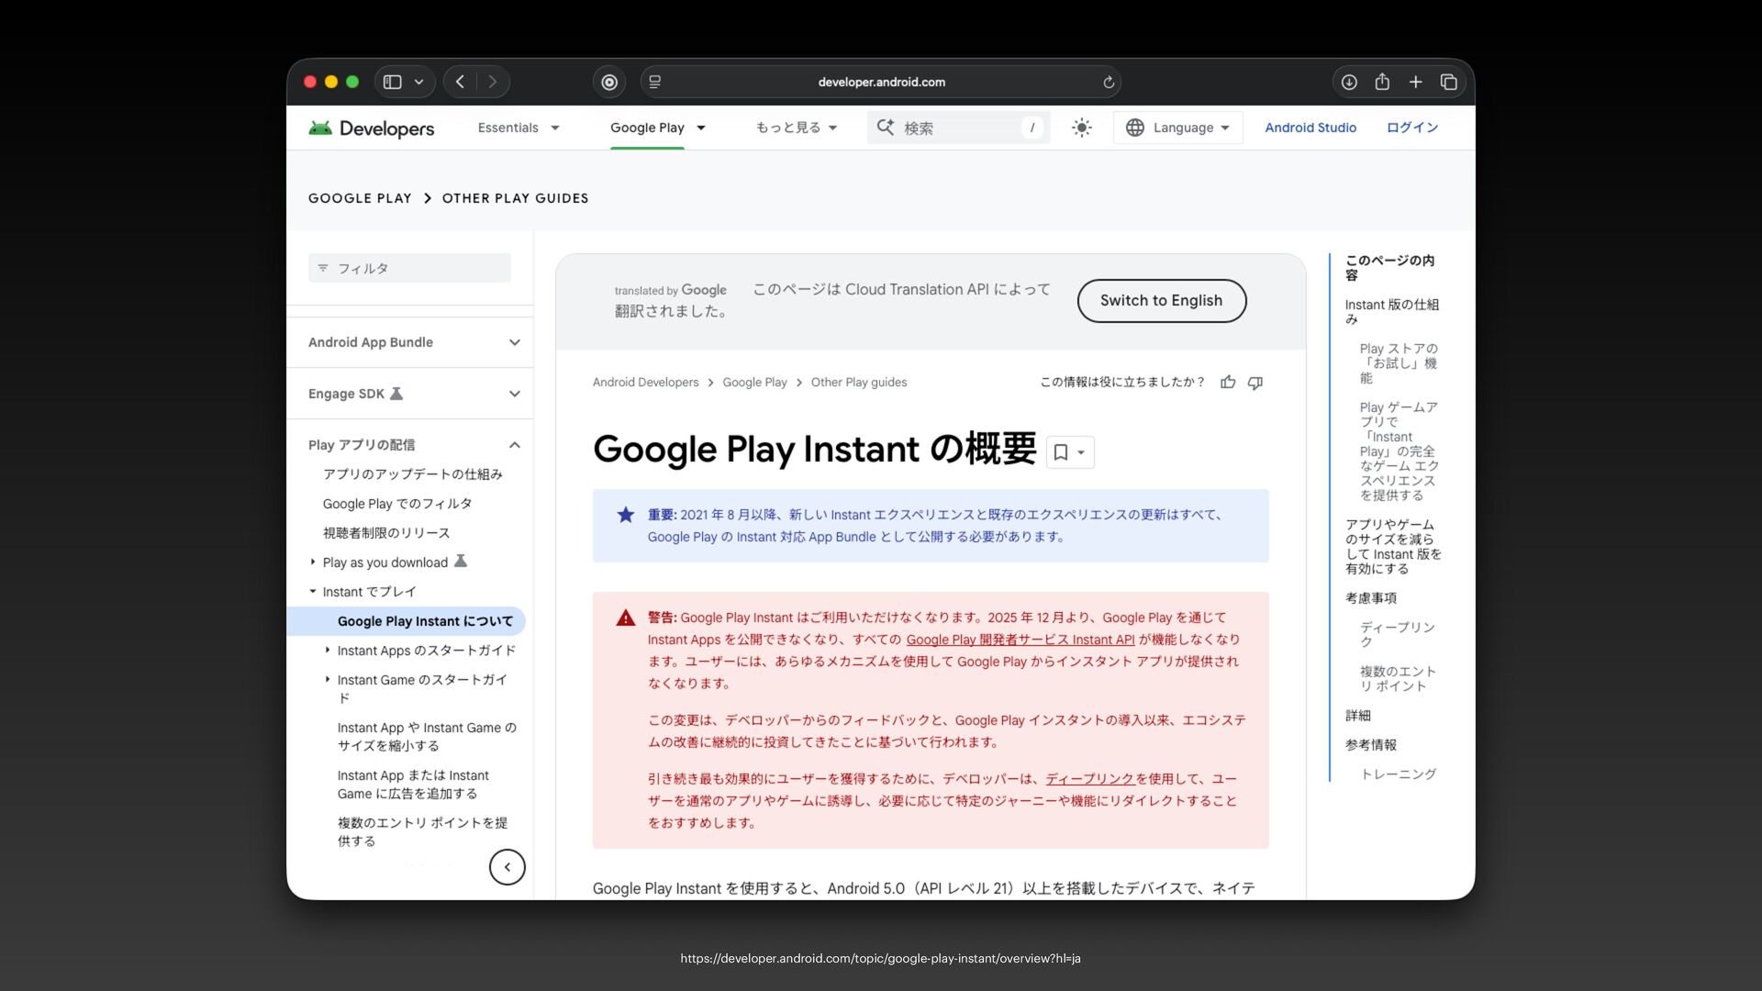Open Google Play でのフィルタ page
Screen dimensions: 1762x991
397,504
